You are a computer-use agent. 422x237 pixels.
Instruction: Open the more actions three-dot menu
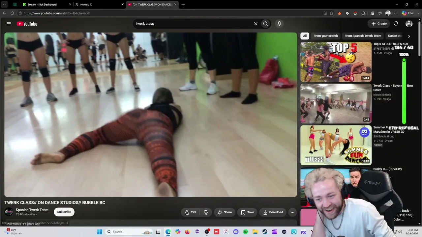(292, 212)
